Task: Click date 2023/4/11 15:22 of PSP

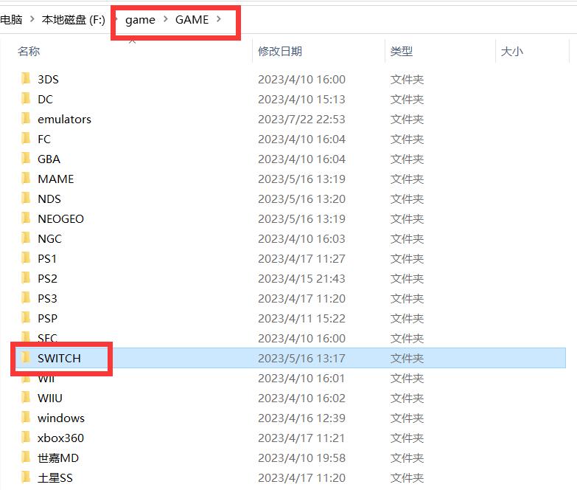Action: pyautogui.click(x=301, y=318)
